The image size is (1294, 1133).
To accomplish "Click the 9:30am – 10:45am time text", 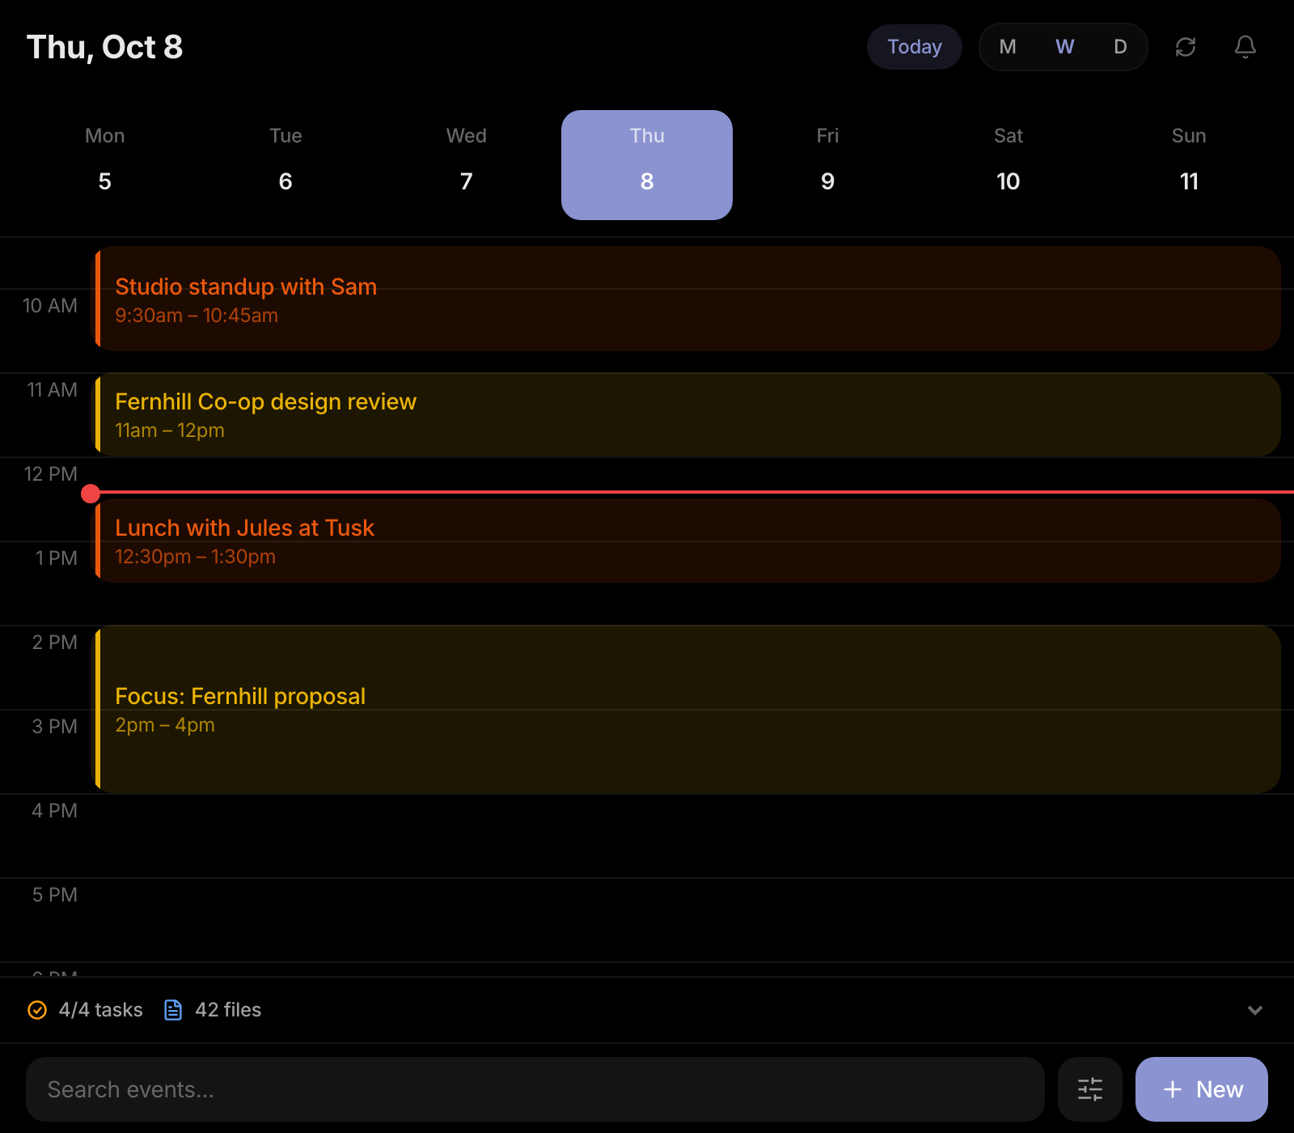I will point(197,316).
